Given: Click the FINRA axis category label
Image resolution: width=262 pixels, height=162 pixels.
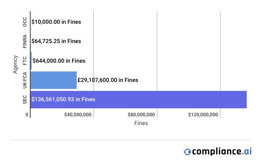Looking at the screenshot, I should [x=25, y=42].
